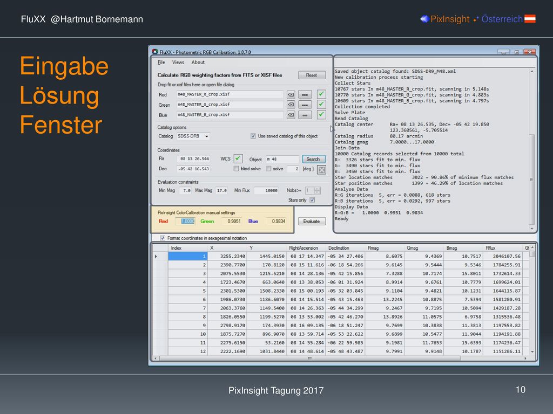Decrease the Nobs>= spinner value
Image resolution: width=553 pixels, height=414 pixels.
pos(317,192)
